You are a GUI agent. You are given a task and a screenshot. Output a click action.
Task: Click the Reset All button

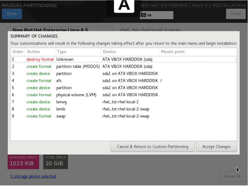tap(233, 176)
